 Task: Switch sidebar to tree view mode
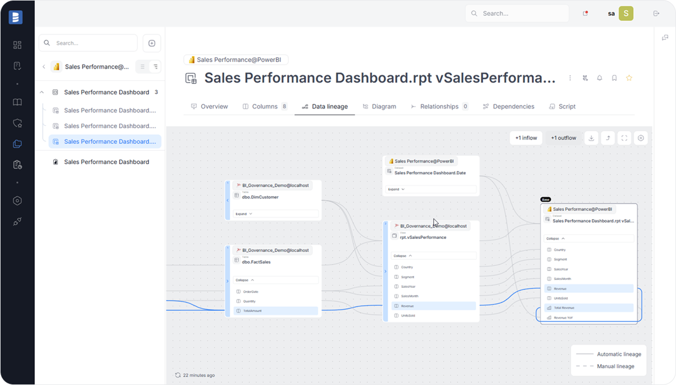(156, 67)
